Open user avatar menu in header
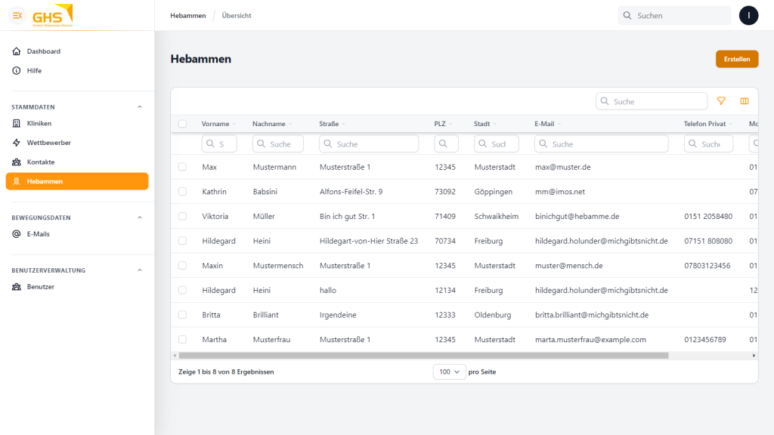 coord(748,15)
